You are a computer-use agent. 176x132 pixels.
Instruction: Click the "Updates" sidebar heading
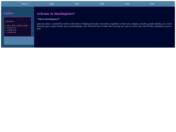point(9,13)
